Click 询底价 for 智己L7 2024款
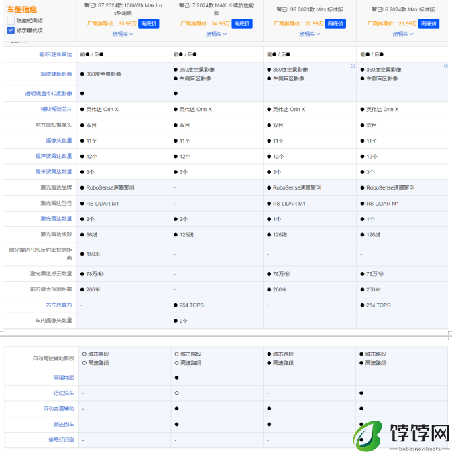 point(242,23)
